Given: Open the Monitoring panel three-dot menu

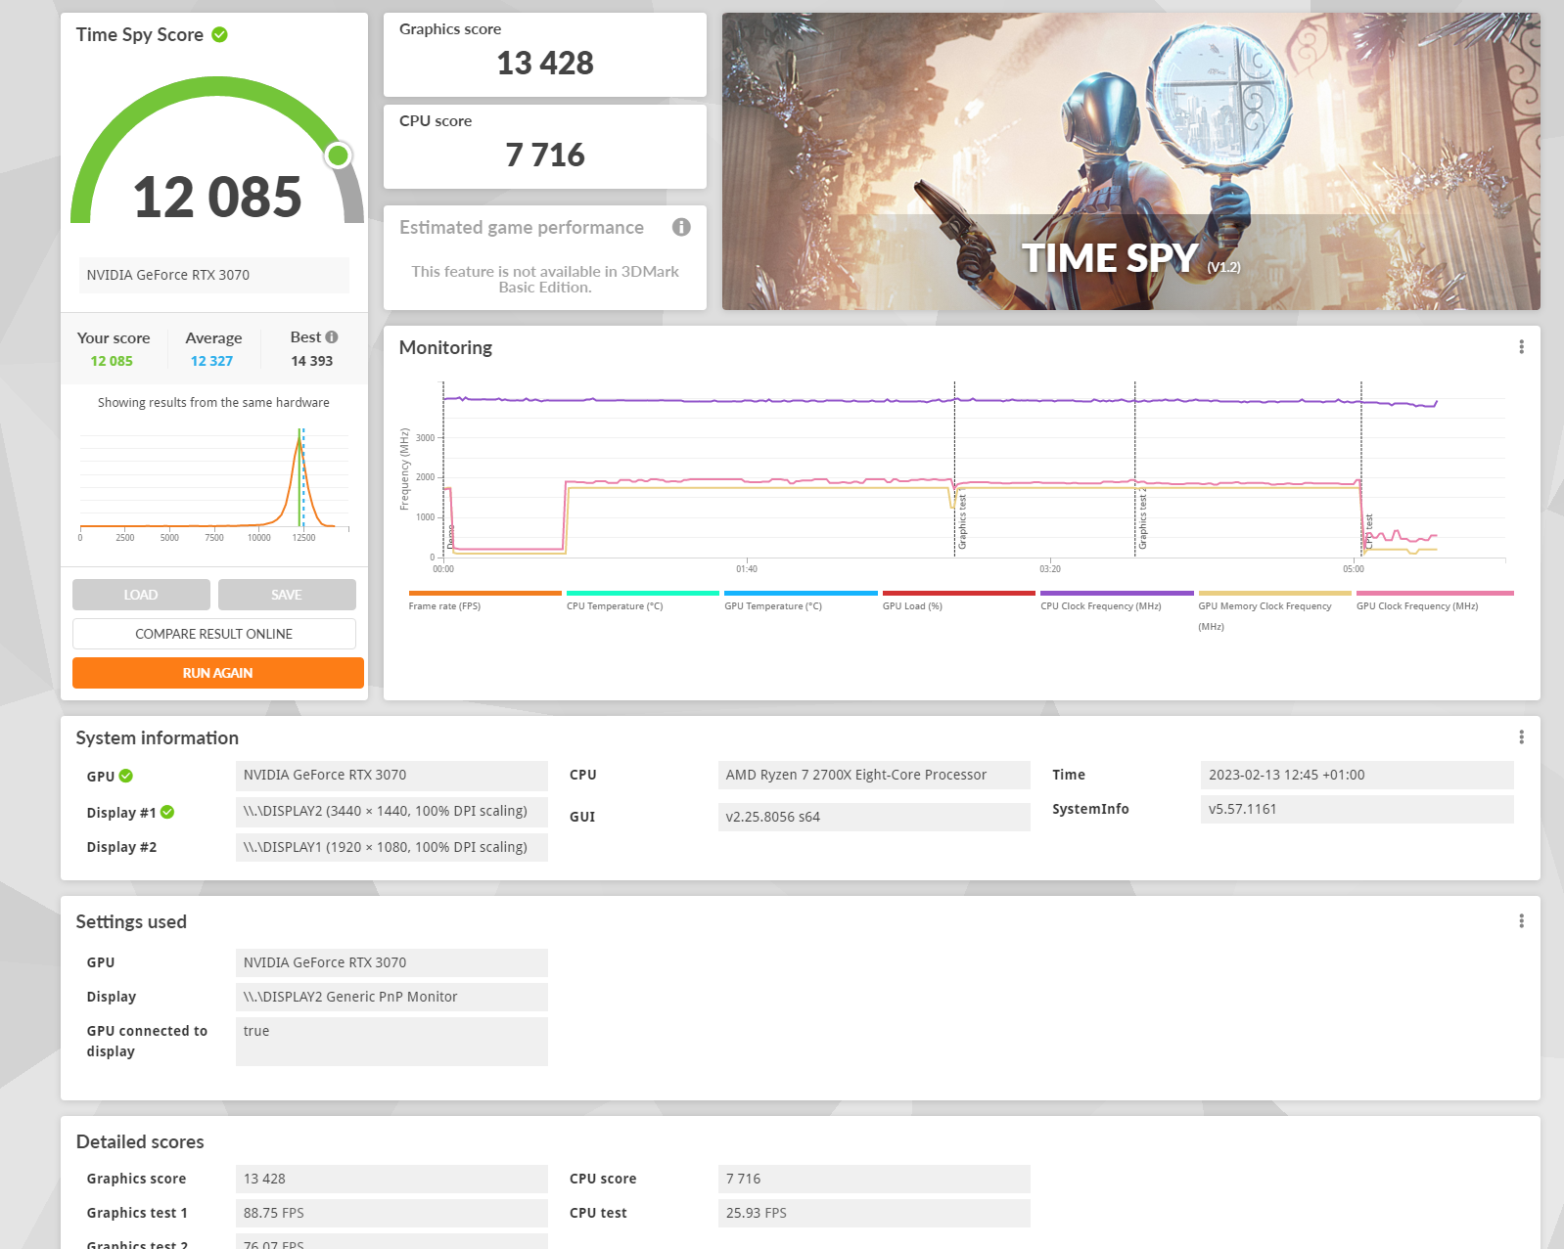Looking at the screenshot, I should (1521, 346).
